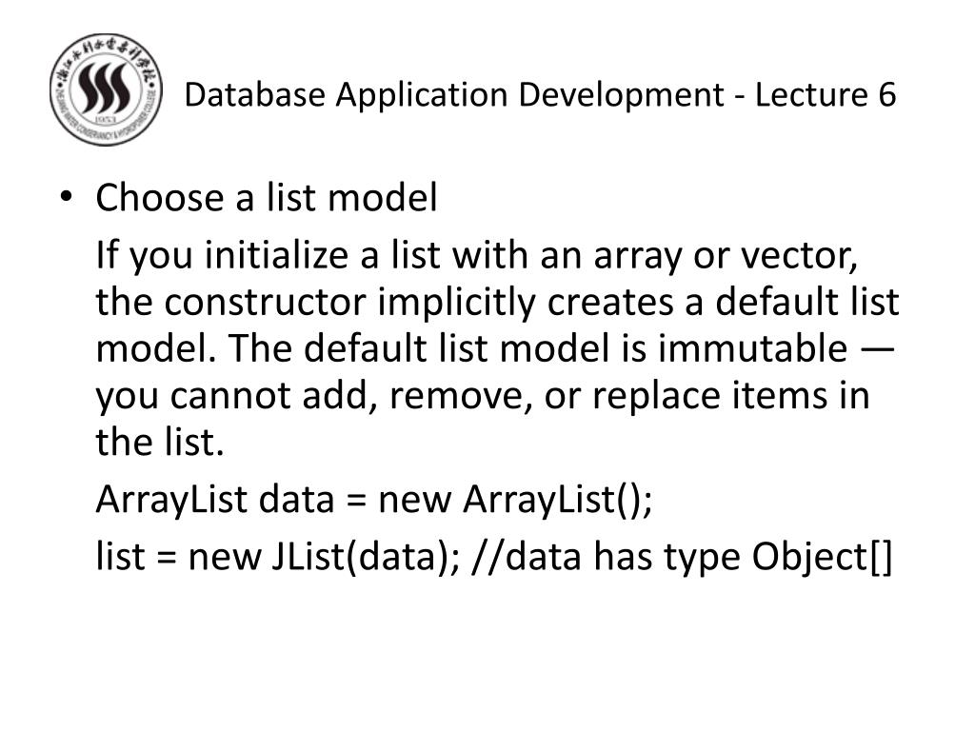Click the heading Choose a list model
This screenshot has width=975, height=731.
(267, 198)
